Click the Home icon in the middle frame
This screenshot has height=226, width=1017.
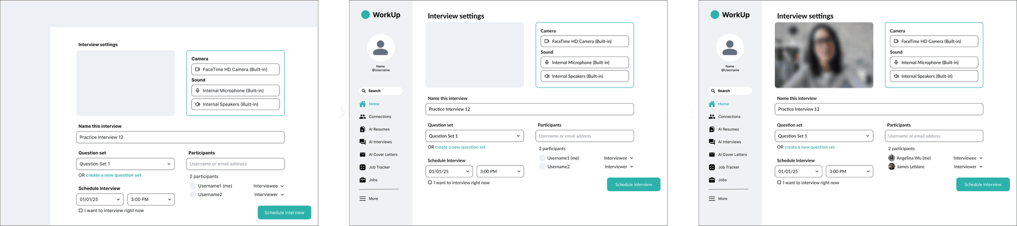pyautogui.click(x=363, y=104)
